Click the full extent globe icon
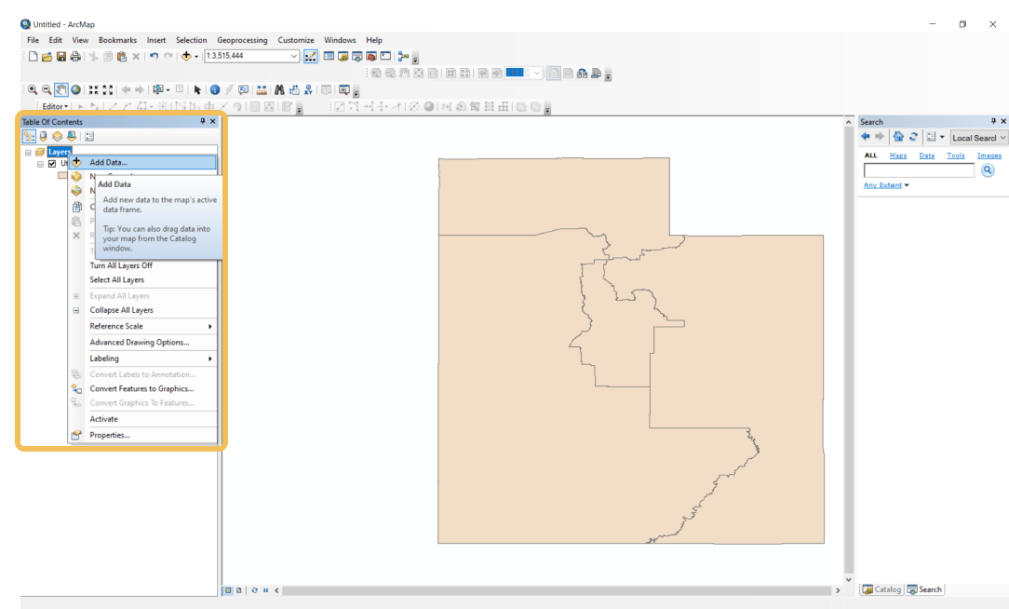The width and height of the screenshot is (1009, 609). coord(75,90)
